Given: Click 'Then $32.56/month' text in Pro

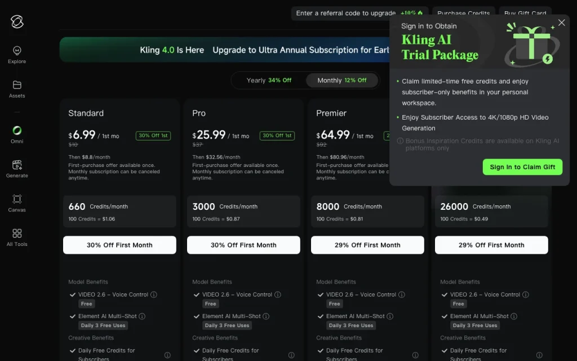Looking at the screenshot, I should coord(216,157).
